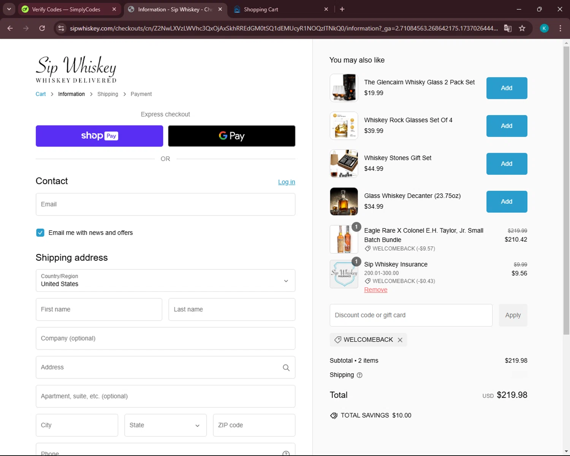Add Glencairn Whisky Glass 2 Pack Set
The width and height of the screenshot is (570, 456).
pos(507,88)
